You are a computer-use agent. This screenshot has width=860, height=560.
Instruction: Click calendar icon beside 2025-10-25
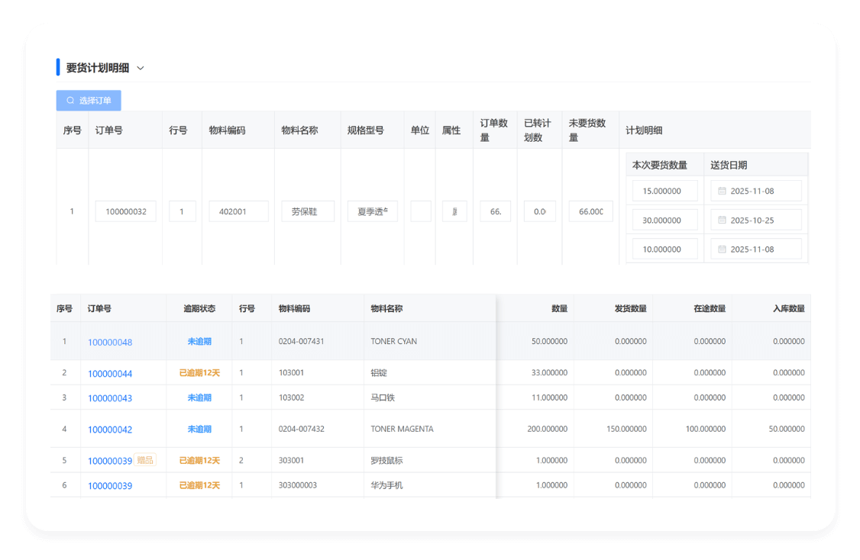tap(723, 220)
